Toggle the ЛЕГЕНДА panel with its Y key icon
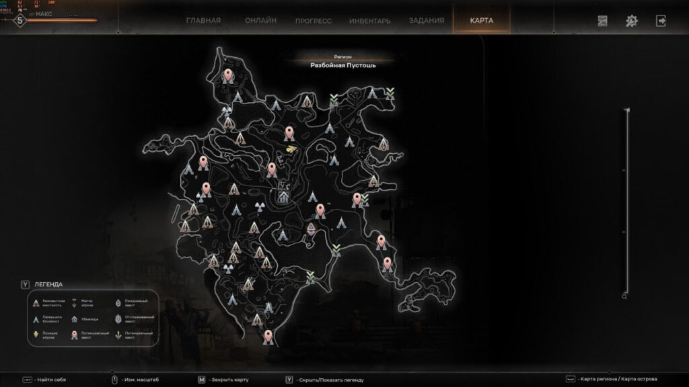This screenshot has width=689, height=387. click(25, 285)
